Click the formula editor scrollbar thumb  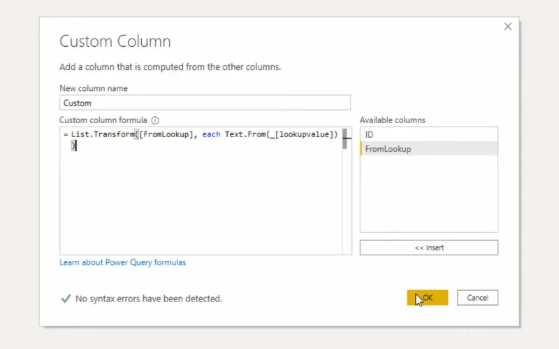[344, 138]
